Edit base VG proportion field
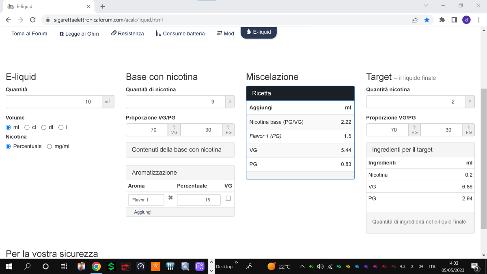 pyautogui.click(x=147, y=130)
